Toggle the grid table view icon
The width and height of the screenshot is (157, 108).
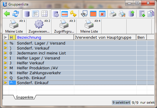click(45, 14)
